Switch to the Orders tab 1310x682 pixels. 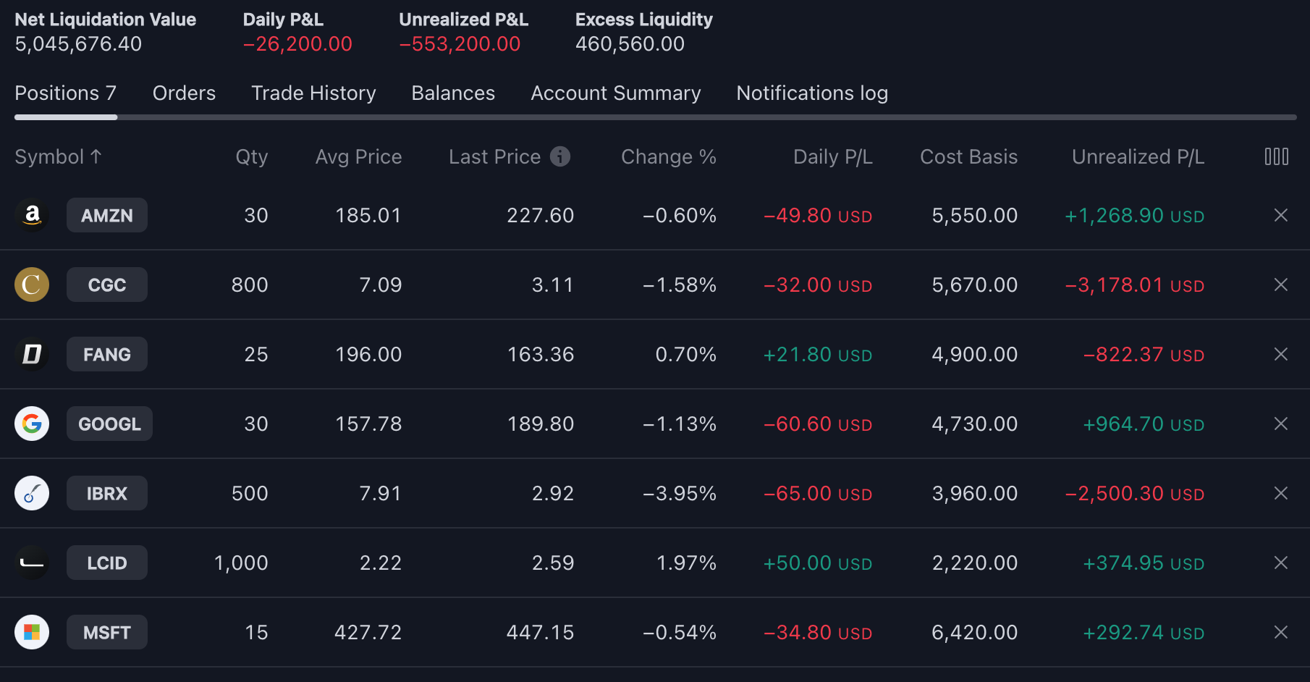tap(184, 93)
